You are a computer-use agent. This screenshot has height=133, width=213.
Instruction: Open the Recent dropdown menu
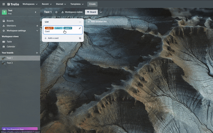pyautogui.click(x=47, y=4)
